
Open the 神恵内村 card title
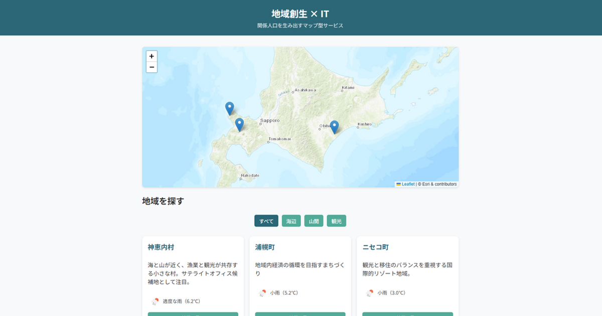(x=161, y=247)
